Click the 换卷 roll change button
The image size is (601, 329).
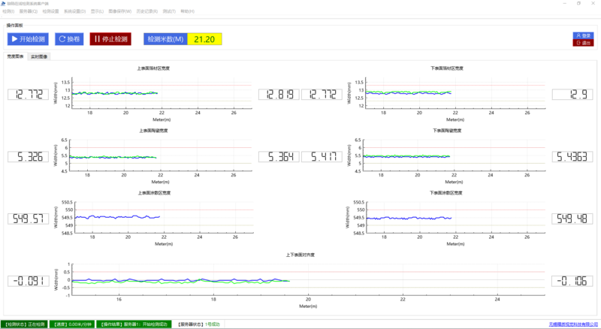(x=69, y=39)
